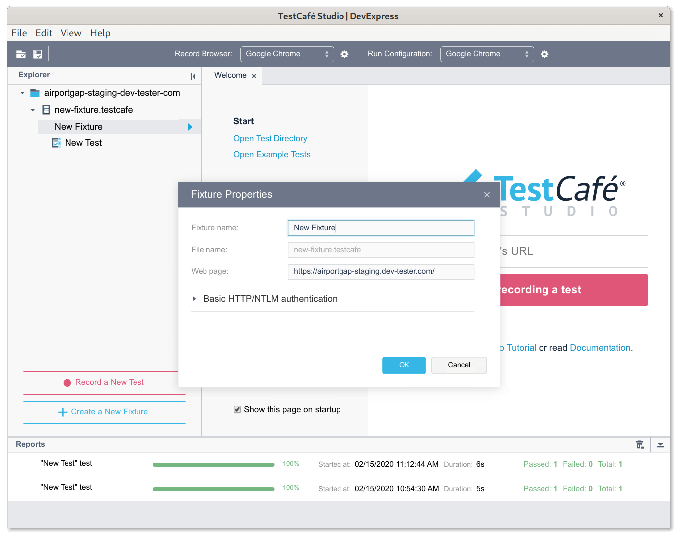Collapse the Reports panel
This screenshot has height=537, width=679.
[x=660, y=445]
